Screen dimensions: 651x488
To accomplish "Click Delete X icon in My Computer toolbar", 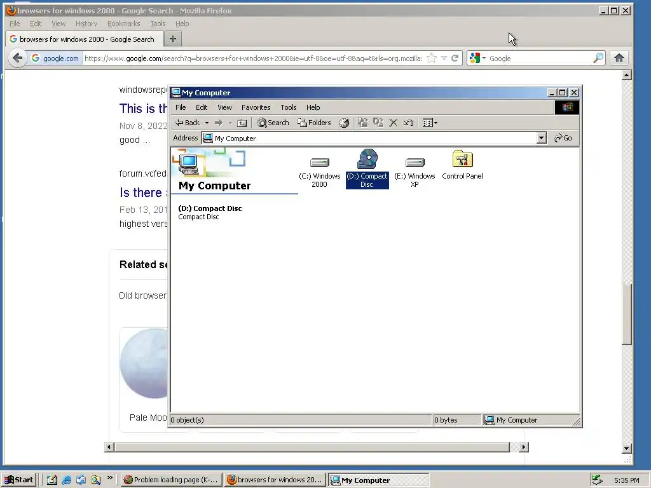I will (x=393, y=123).
